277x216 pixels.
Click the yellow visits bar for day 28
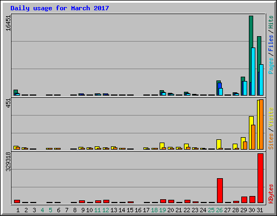click(235, 146)
